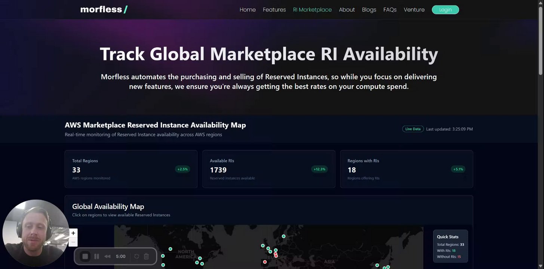Click the Login button
544x269 pixels.
click(x=445, y=10)
